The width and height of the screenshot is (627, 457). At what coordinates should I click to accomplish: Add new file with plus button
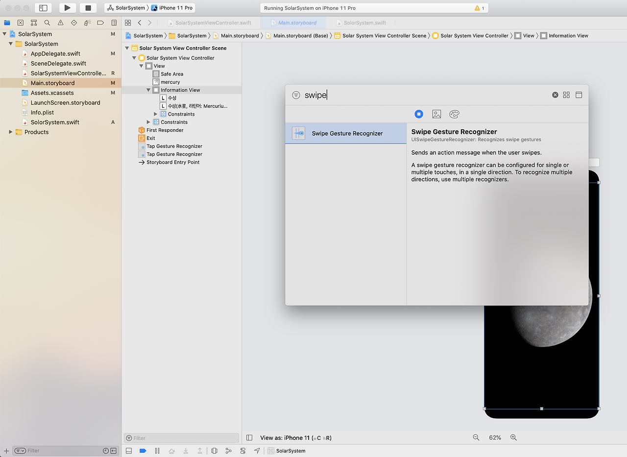6,451
